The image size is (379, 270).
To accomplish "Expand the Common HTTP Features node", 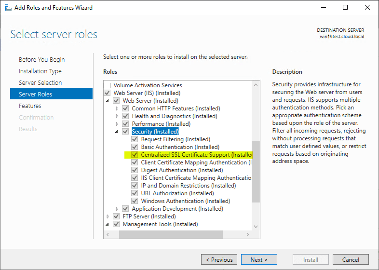I will [117, 108].
